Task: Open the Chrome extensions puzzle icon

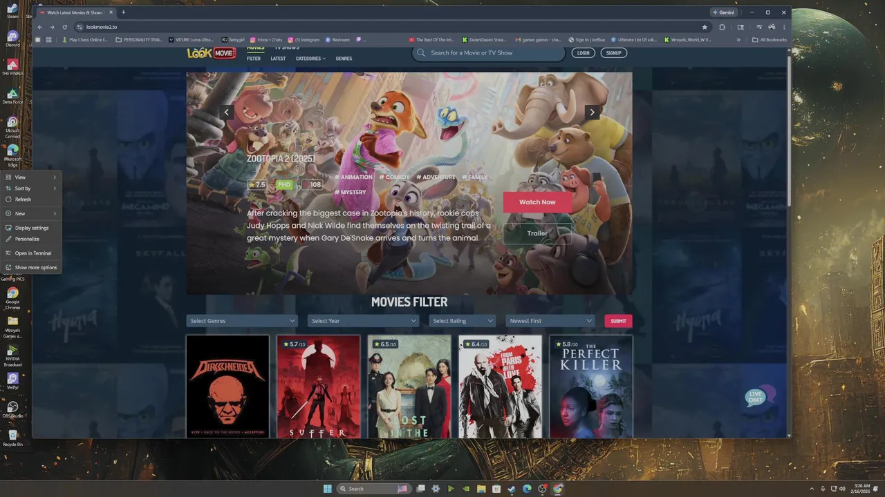Action: (722, 27)
